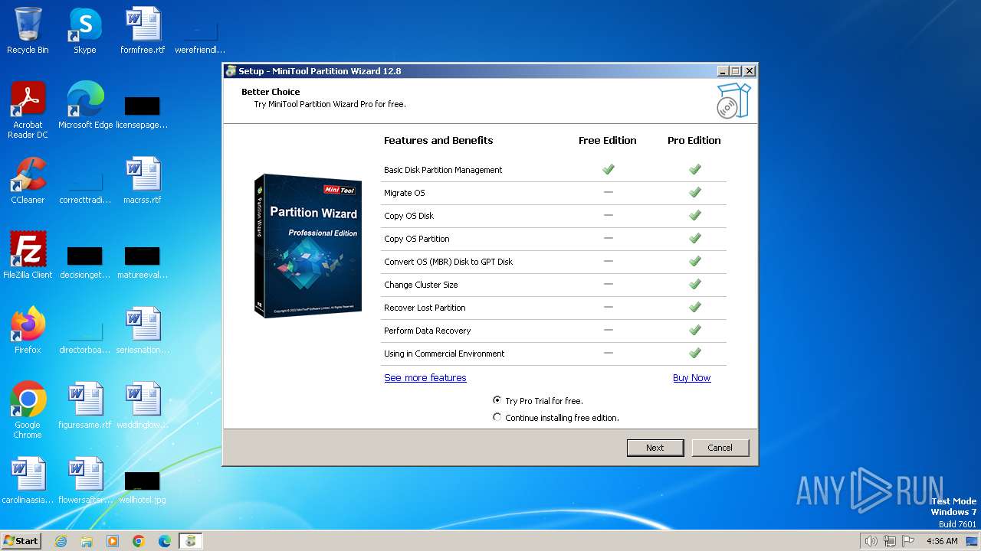Click the taskbar clock 4:36 AM
The width and height of the screenshot is (981, 551).
pos(942,541)
